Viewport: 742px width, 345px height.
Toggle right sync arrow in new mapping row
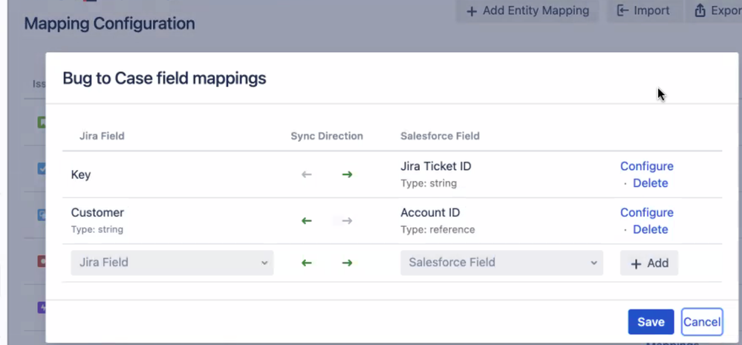[348, 263]
